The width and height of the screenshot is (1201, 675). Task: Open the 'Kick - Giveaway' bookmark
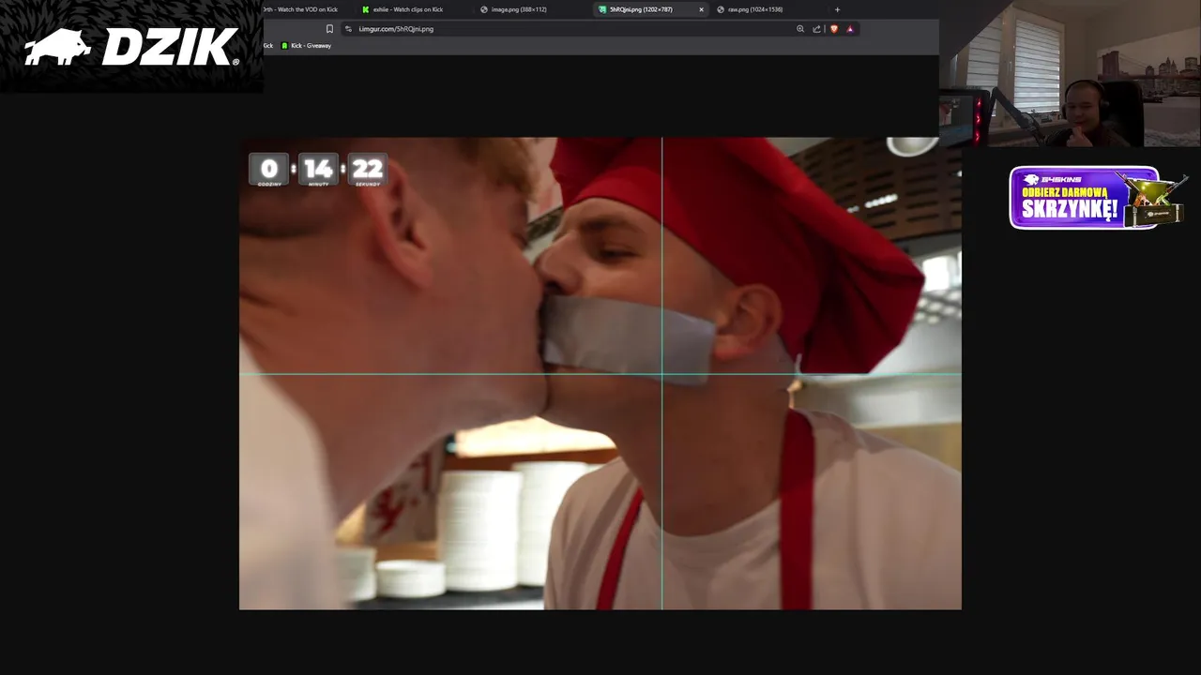point(307,46)
